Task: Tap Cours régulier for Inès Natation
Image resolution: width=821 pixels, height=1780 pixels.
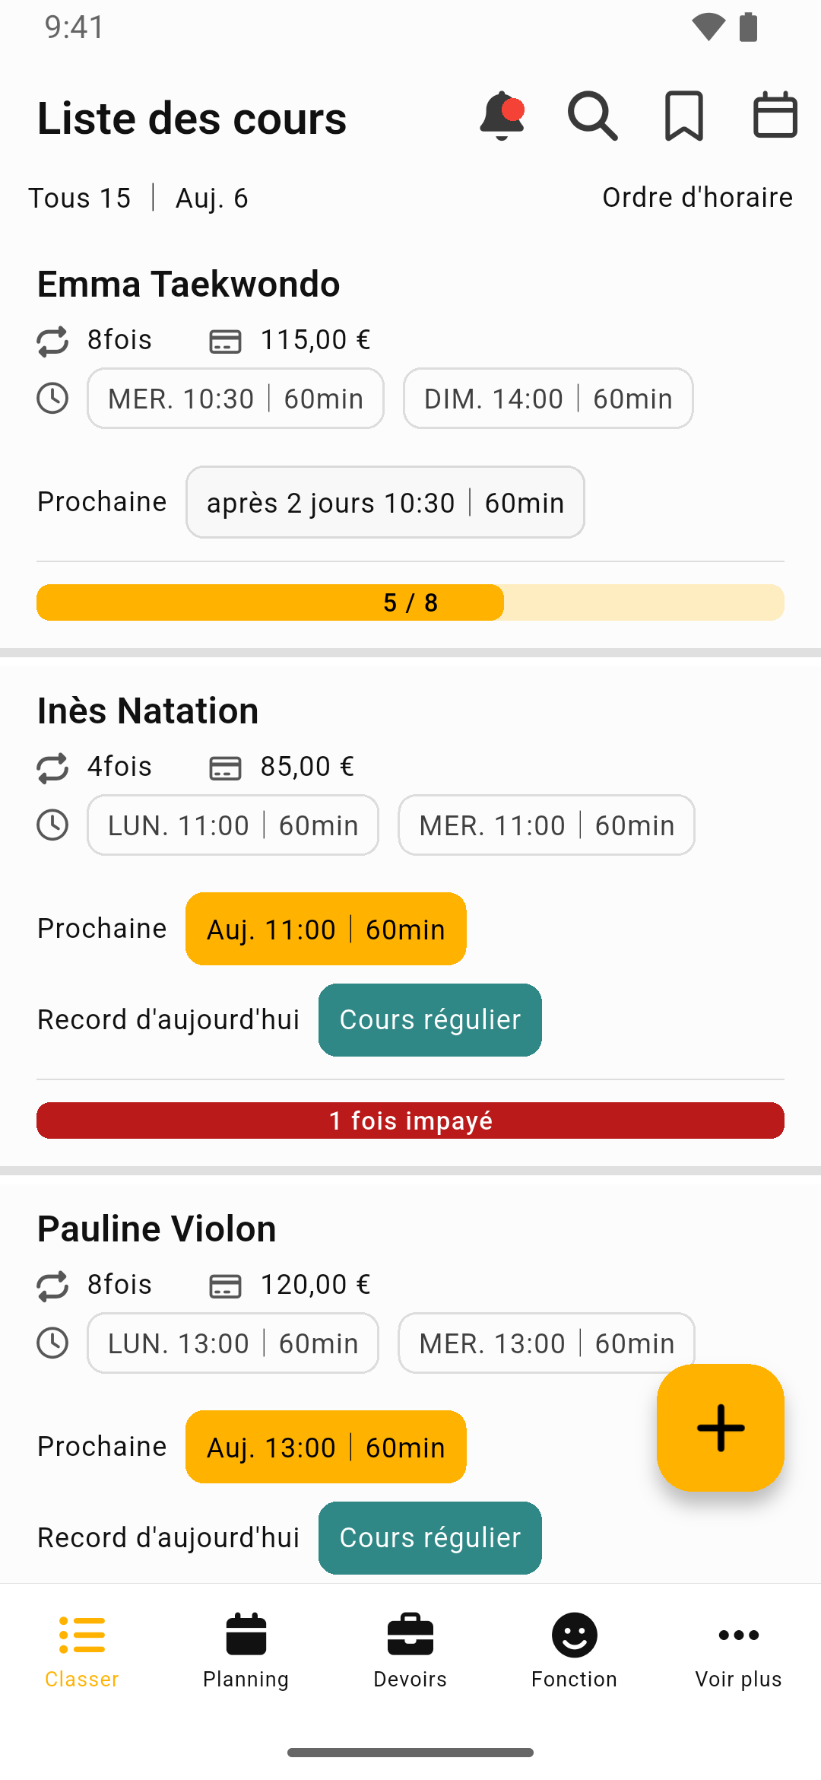Action: (x=430, y=1020)
